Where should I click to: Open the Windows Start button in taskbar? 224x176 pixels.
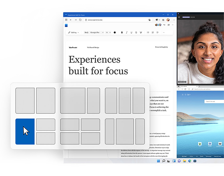pyautogui.click(x=159, y=161)
